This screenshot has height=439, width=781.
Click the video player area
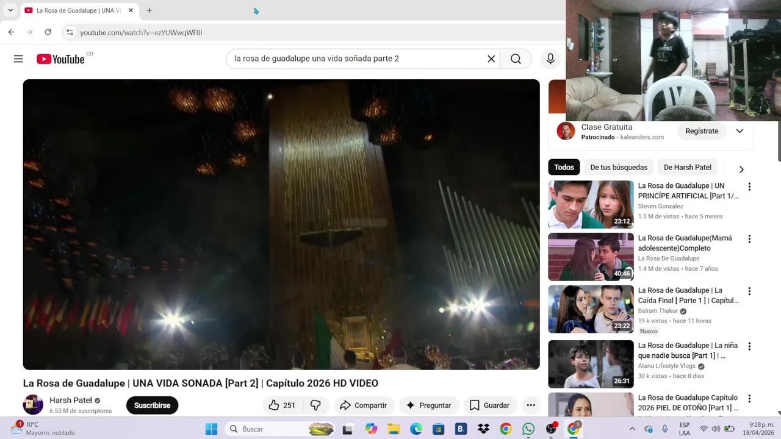tap(281, 224)
